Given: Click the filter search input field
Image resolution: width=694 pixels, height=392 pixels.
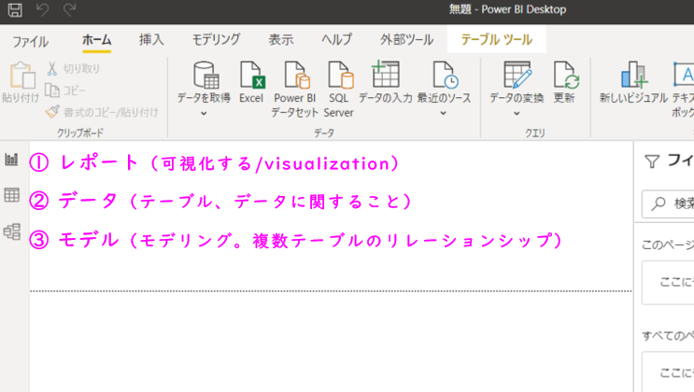Looking at the screenshot, I should [668, 203].
